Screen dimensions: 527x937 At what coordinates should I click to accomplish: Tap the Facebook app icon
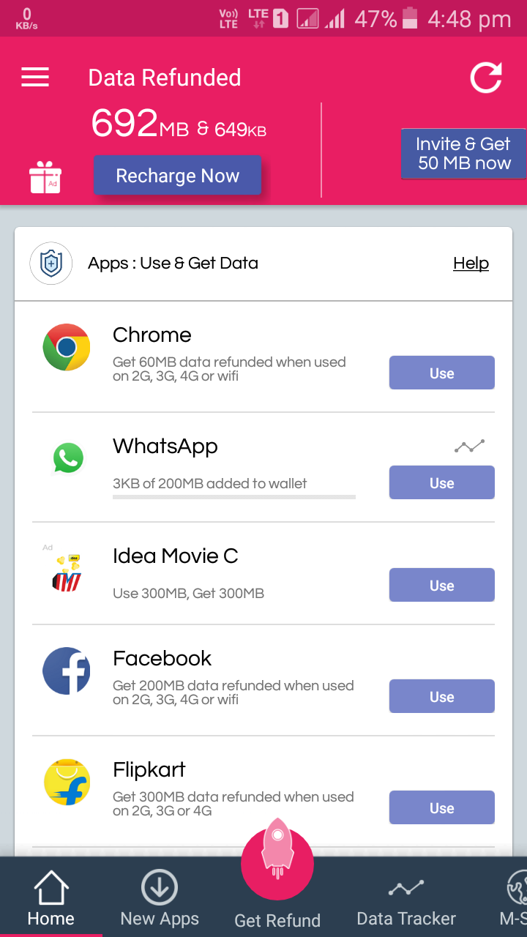tap(67, 671)
